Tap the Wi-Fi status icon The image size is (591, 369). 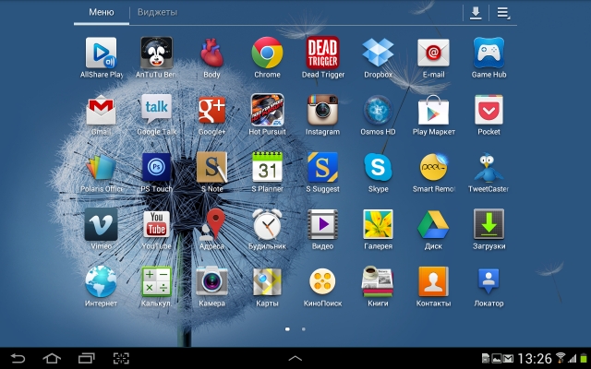(x=561, y=358)
